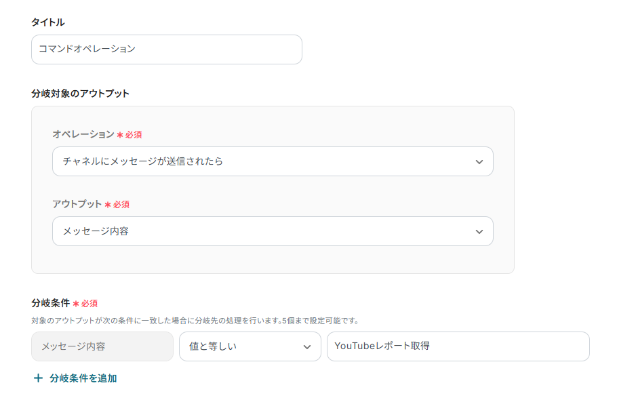Expand the メッセージ内容 output dropdown
Screen dimensions: 636x400
[x=271, y=232]
